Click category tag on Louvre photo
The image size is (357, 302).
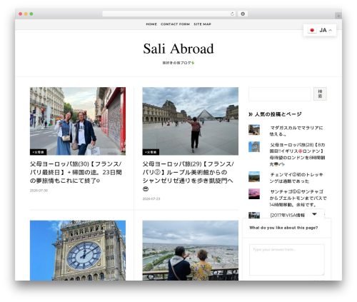(151, 152)
